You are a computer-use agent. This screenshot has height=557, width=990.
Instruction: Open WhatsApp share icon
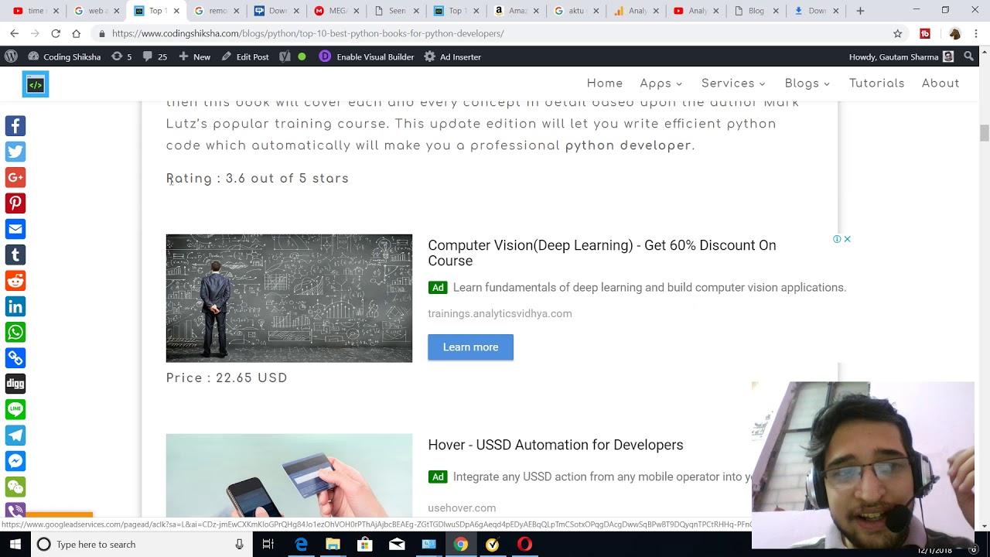15,332
